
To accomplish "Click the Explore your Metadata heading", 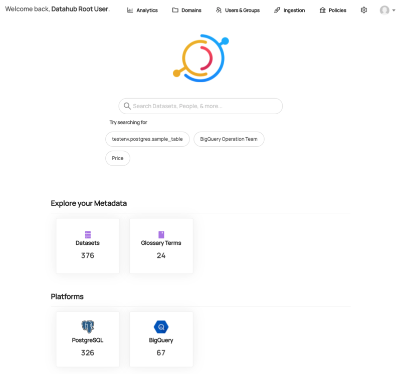I will [89, 203].
